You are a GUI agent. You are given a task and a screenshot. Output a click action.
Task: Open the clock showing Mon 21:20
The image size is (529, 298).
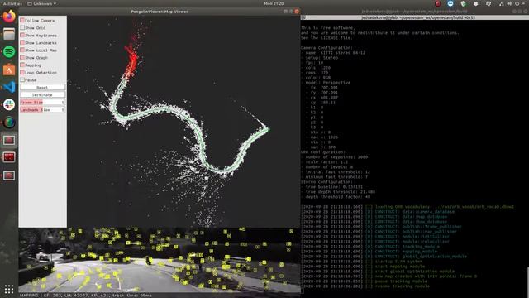(x=274, y=3)
